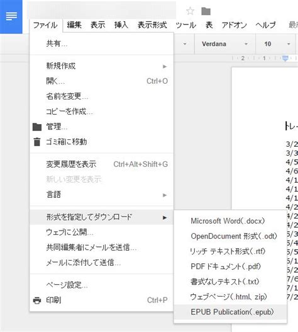Download as ウェブページ (.html, zip)
Screen dimensions: 298x332
click(230, 297)
